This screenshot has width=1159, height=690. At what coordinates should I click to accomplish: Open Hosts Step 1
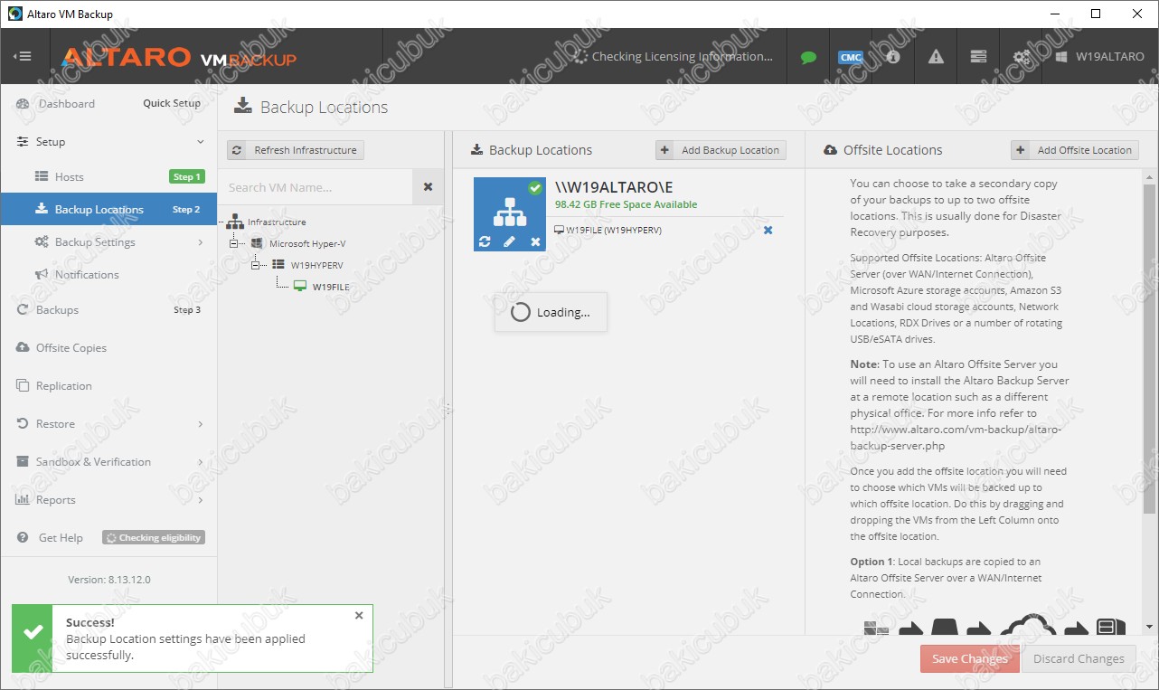(x=108, y=177)
